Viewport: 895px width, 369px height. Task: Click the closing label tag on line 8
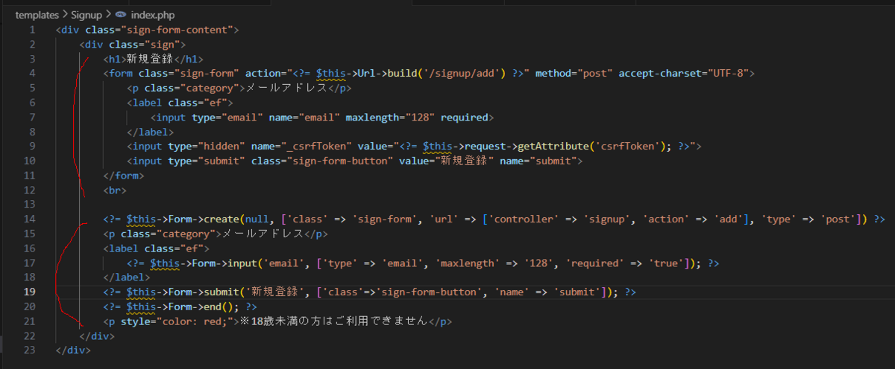tap(151, 132)
